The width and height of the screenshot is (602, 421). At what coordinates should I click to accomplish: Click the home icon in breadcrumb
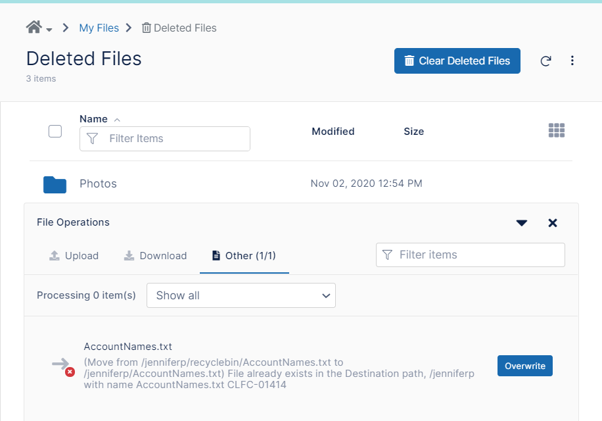tap(34, 27)
